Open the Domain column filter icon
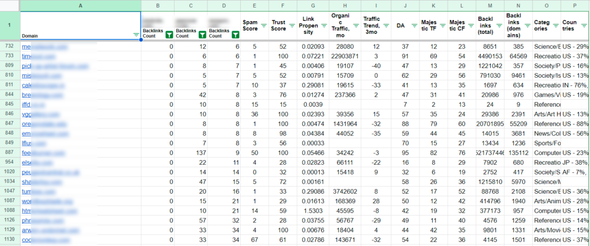 (136, 35)
